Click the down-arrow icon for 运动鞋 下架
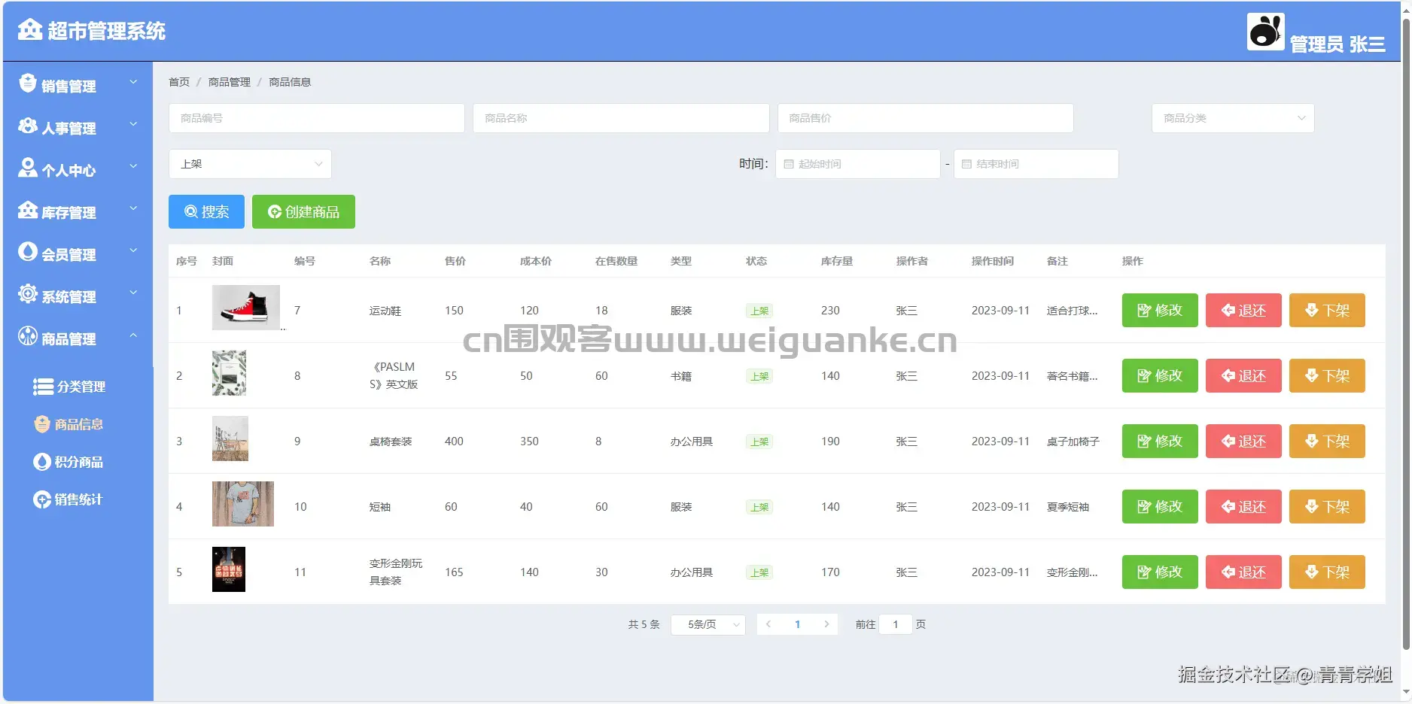1412x704 pixels. tap(1312, 311)
